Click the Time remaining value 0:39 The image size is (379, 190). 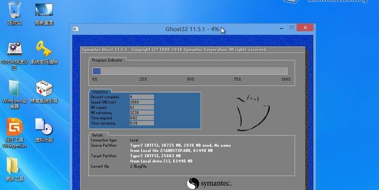142,123
